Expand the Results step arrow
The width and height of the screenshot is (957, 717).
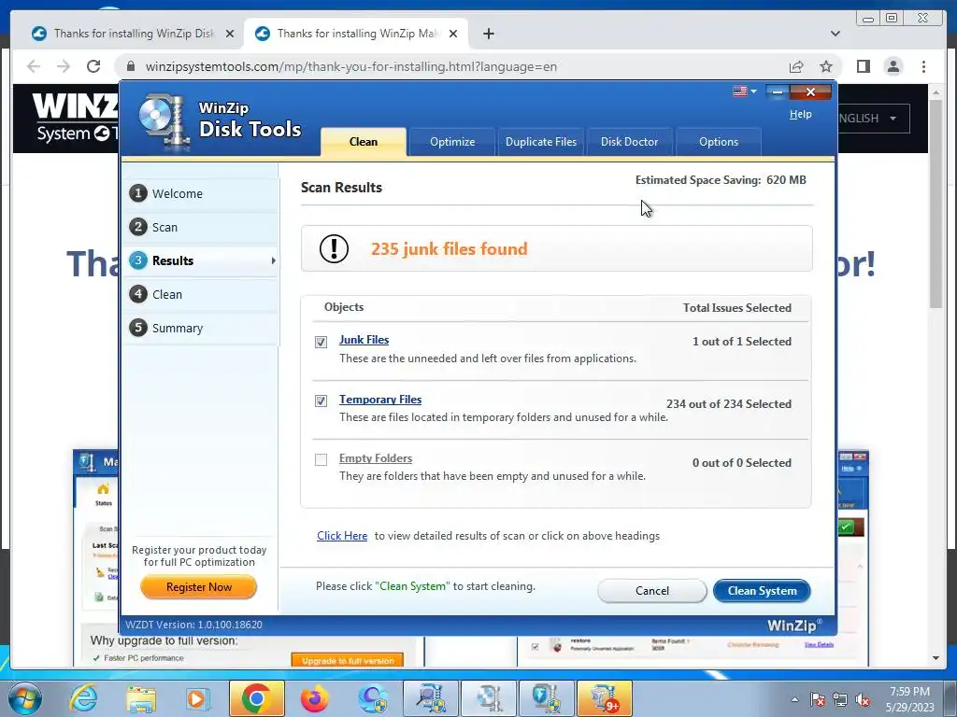point(274,260)
